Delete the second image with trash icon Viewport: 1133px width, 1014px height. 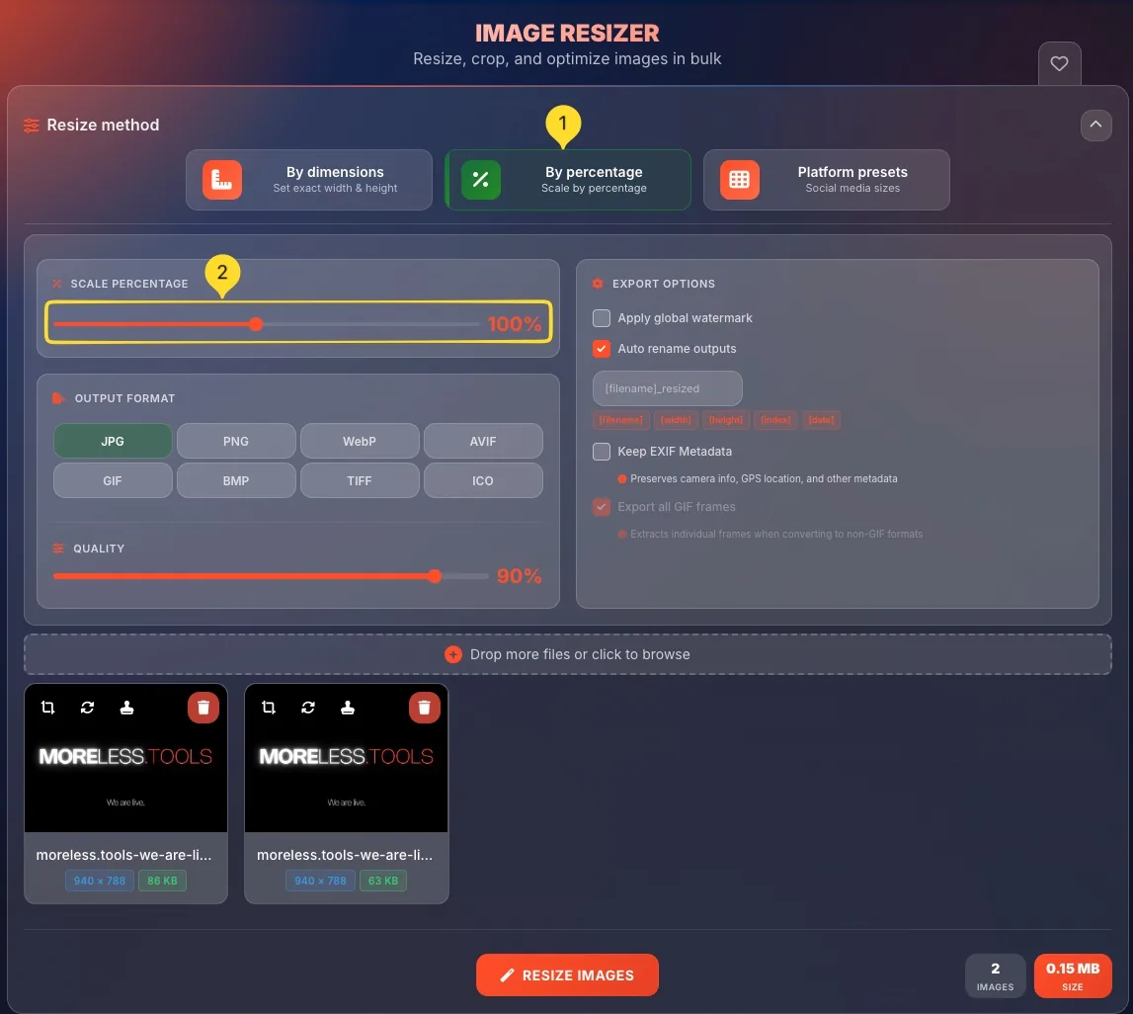point(424,708)
